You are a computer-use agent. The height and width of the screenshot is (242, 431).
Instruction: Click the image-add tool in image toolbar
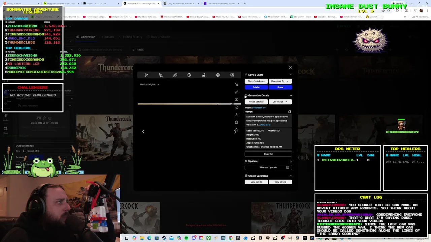[203, 75]
